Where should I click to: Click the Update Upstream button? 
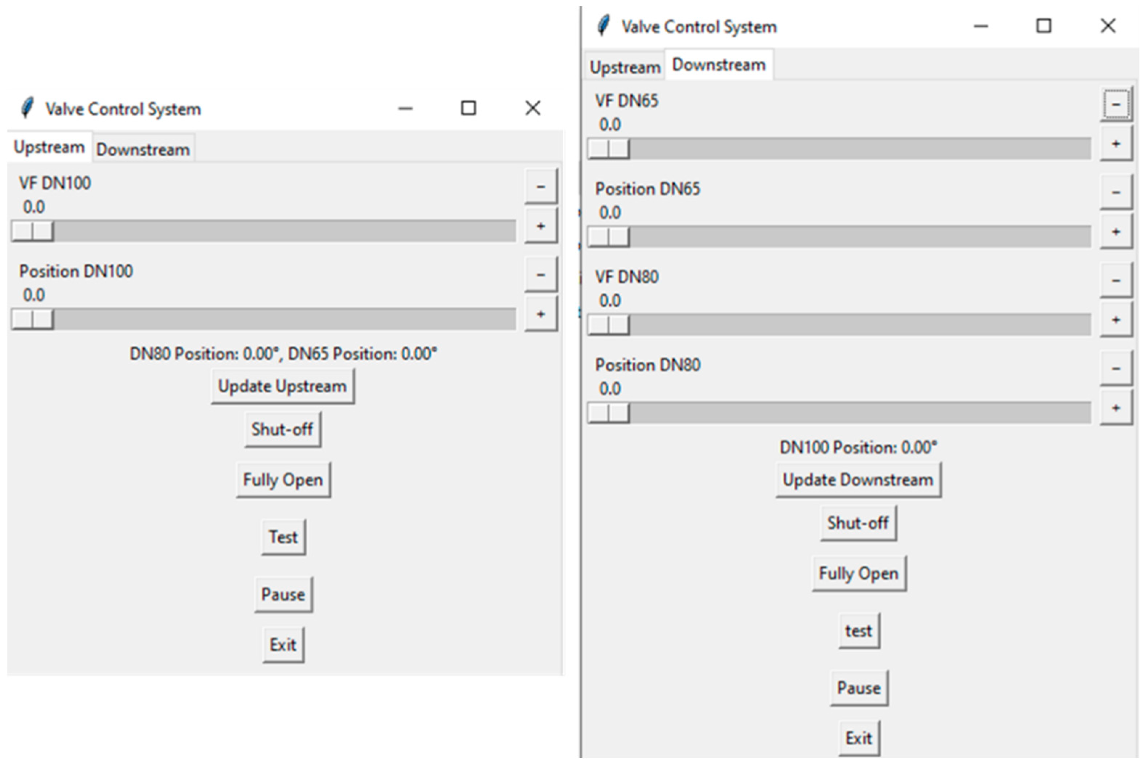click(282, 386)
